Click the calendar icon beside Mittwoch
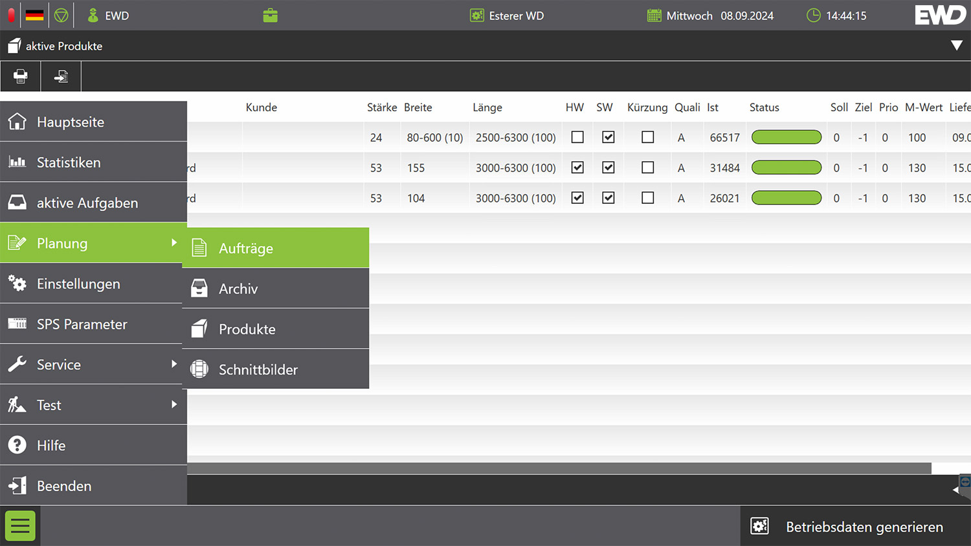The width and height of the screenshot is (971, 546). point(654,16)
